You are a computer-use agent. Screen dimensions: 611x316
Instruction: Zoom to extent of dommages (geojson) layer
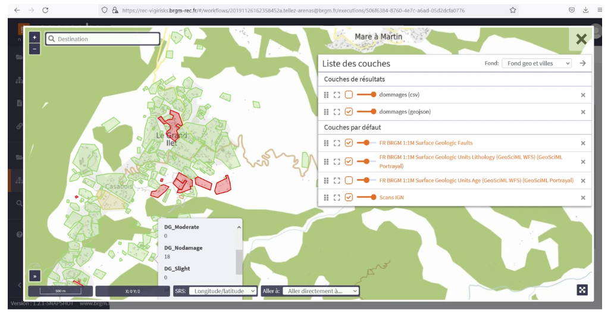[x=337, y=112]
